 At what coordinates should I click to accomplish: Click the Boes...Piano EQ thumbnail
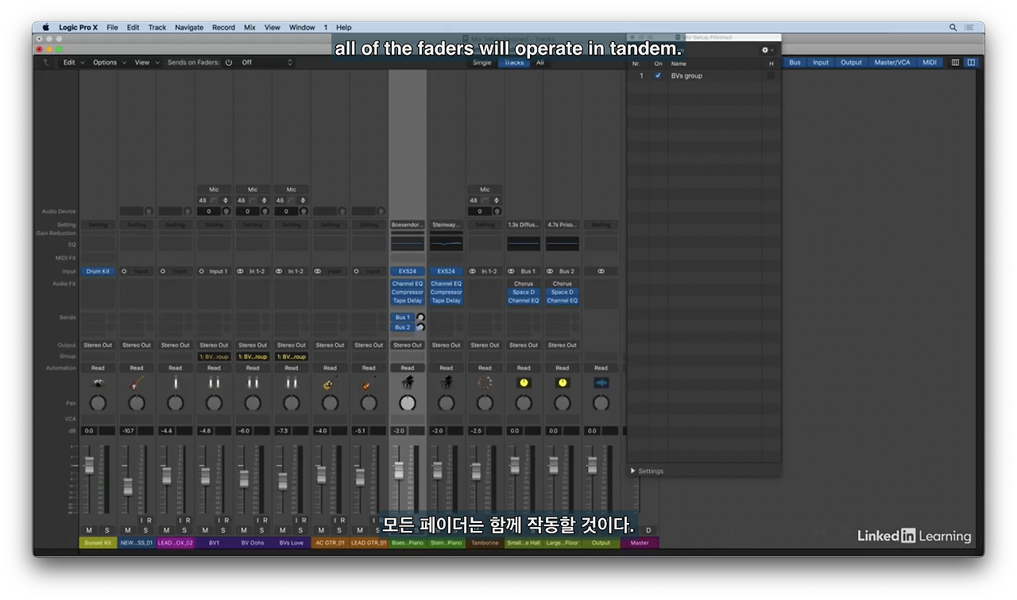(408, 244)
